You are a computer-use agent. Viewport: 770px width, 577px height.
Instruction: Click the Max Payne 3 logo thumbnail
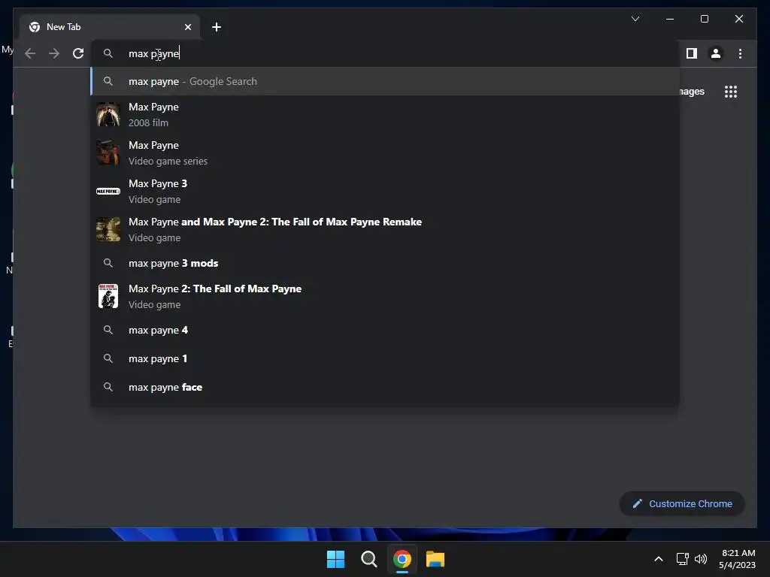[x=108, y=191]
